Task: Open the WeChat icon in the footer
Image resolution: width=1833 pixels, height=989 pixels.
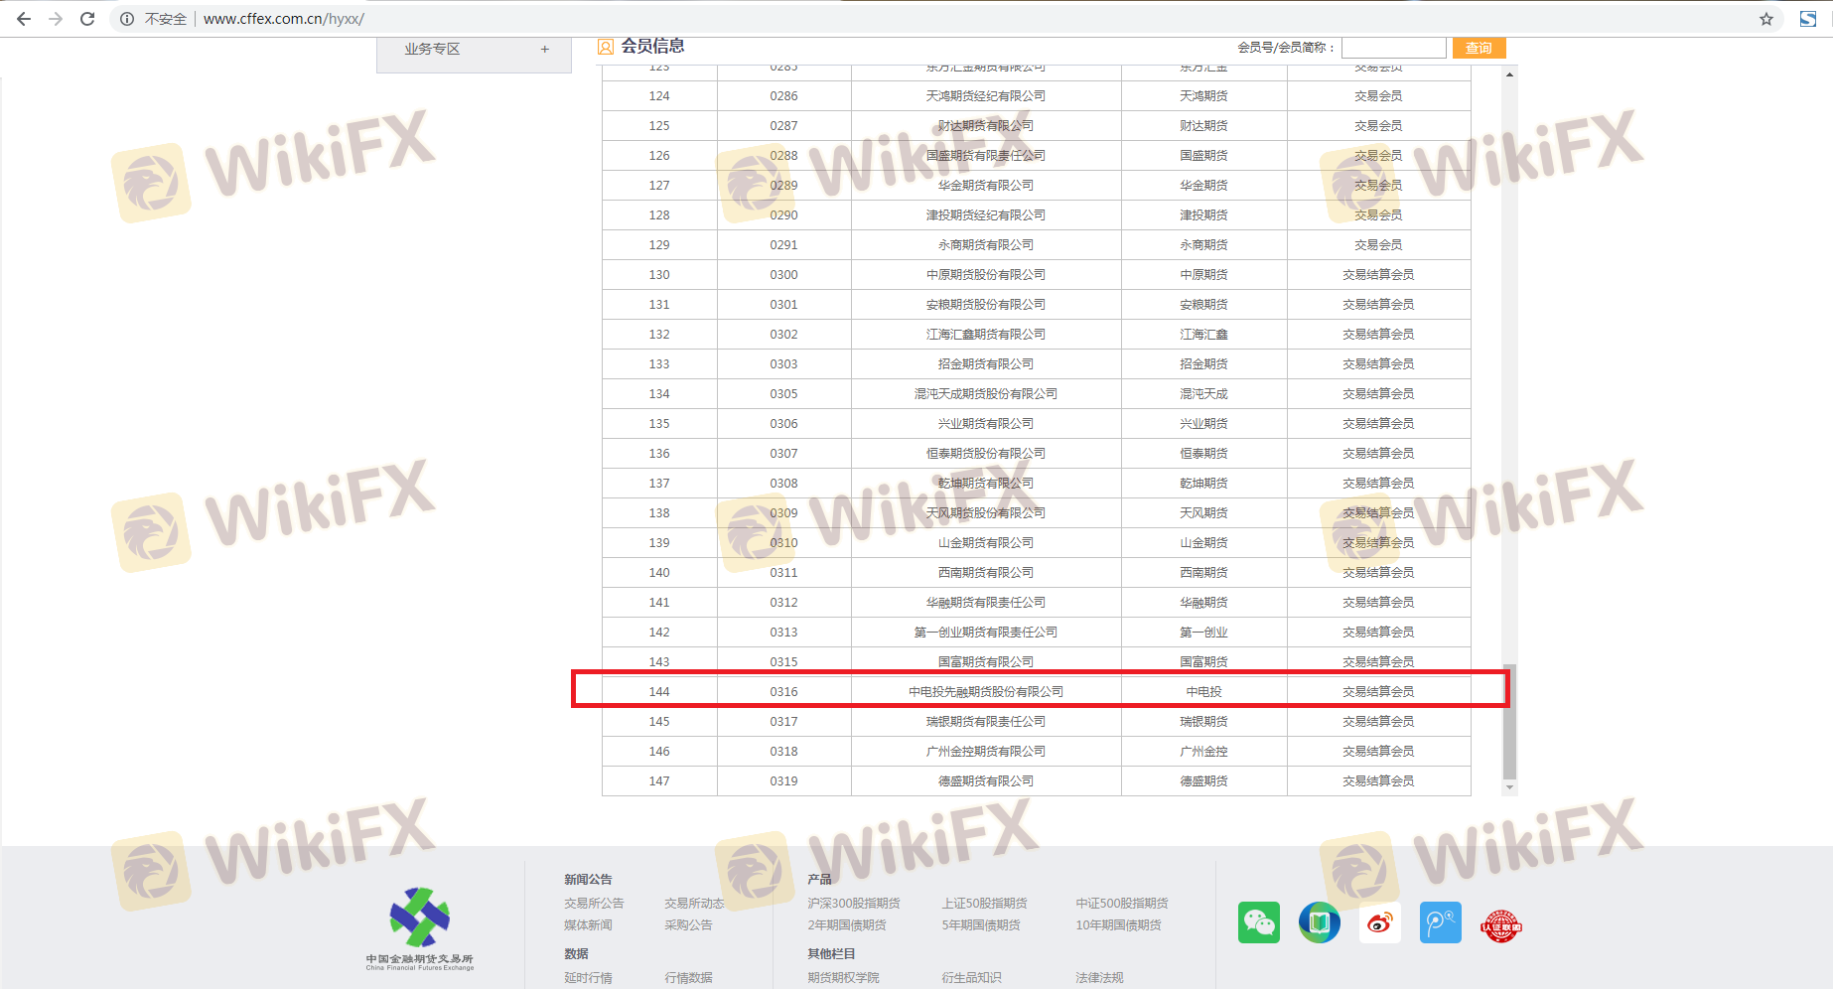Action: 1258,922
